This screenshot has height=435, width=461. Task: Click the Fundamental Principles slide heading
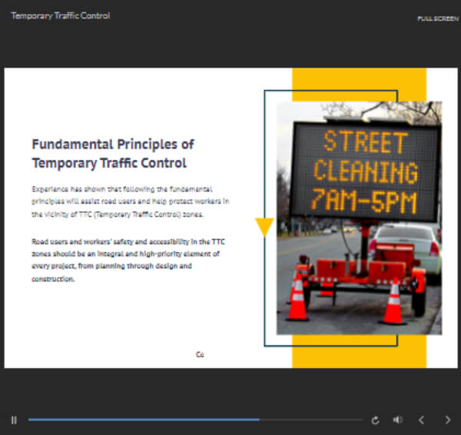(x=113, y=153)
